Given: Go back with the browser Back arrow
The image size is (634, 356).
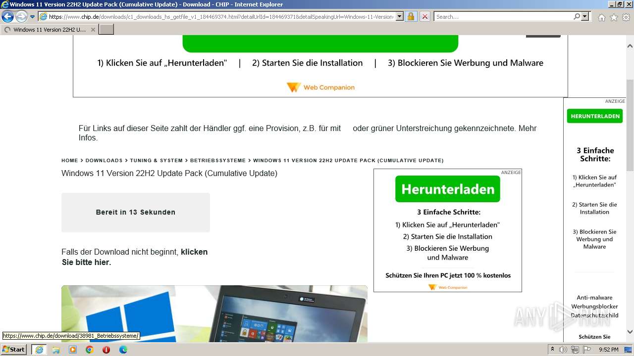Looking at the screenshot, I should tap(7, 17).
